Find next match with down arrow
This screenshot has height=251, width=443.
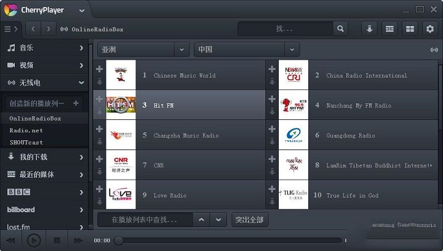point(218,220)
